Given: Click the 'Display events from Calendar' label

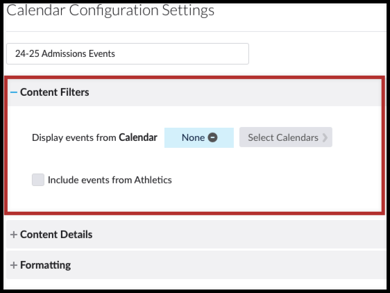Looking at the screenshot, I should point(94,137).
